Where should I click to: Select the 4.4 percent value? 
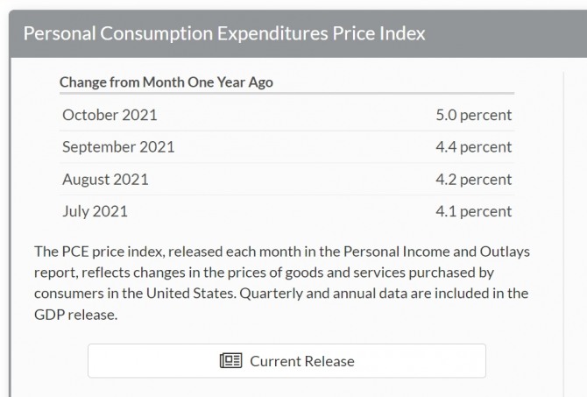pyautogui.click(x=473, y=147)
